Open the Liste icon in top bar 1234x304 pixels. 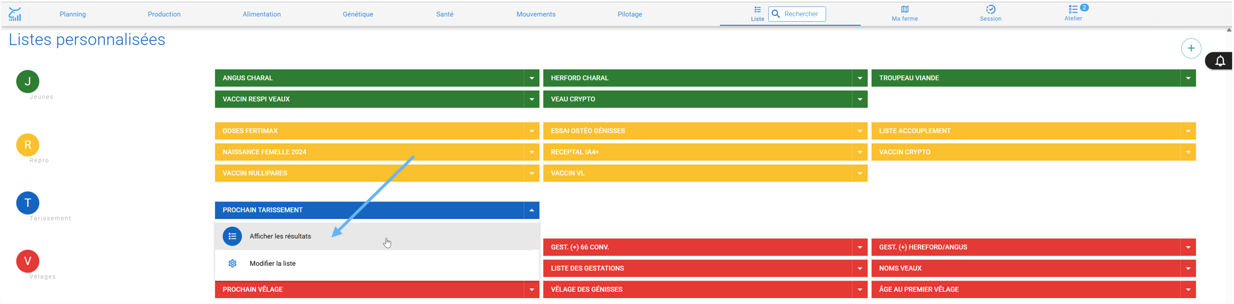[758, 9]
